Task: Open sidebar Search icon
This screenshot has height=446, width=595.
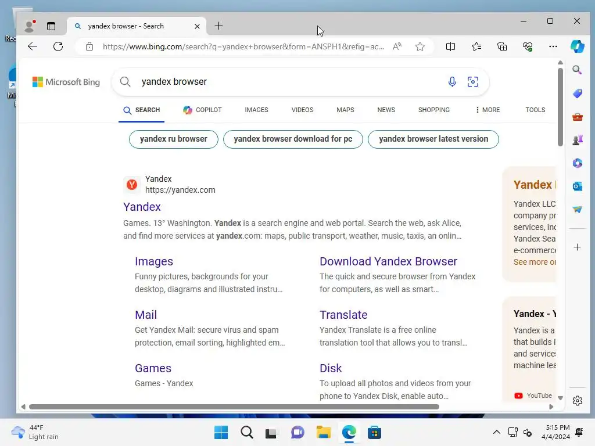Action: (x=577, y=70)
